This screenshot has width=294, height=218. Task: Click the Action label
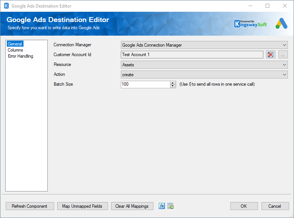pyautogui.click(x=59, y=74)
